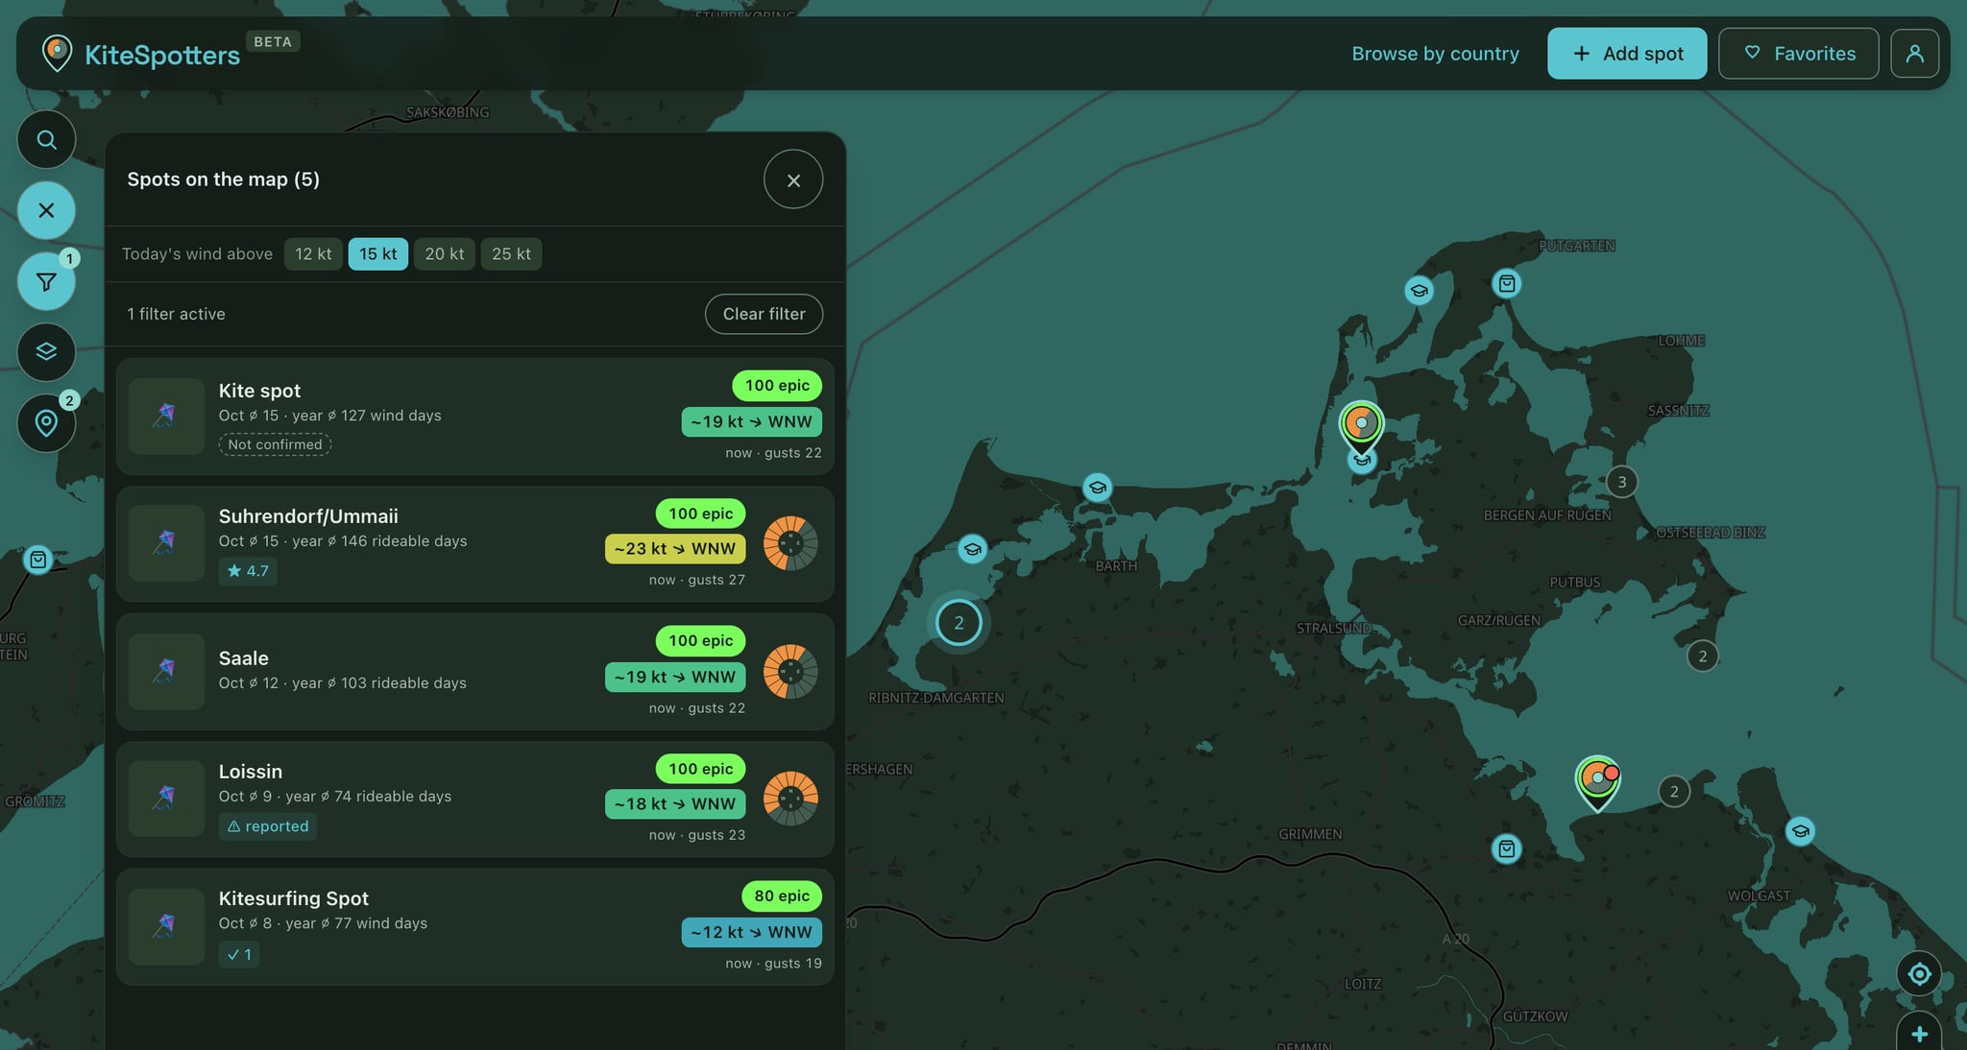Open the 3 cluster near Bergen auf Rügen
This screenshot has height=1050, width=1967.
(x=1622, y=482)
